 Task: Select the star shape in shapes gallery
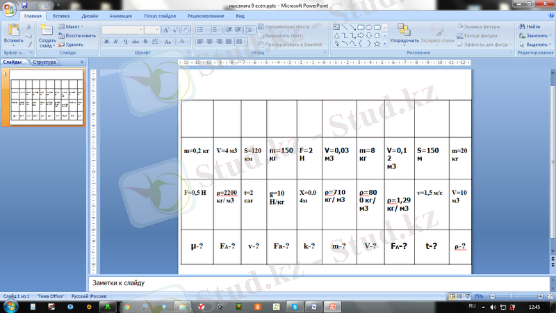pyautogui.click(x=377, y=43)
